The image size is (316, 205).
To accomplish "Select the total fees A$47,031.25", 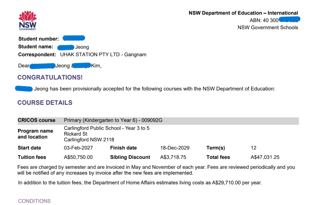I will pyautogui.click(x=265, y=157).
